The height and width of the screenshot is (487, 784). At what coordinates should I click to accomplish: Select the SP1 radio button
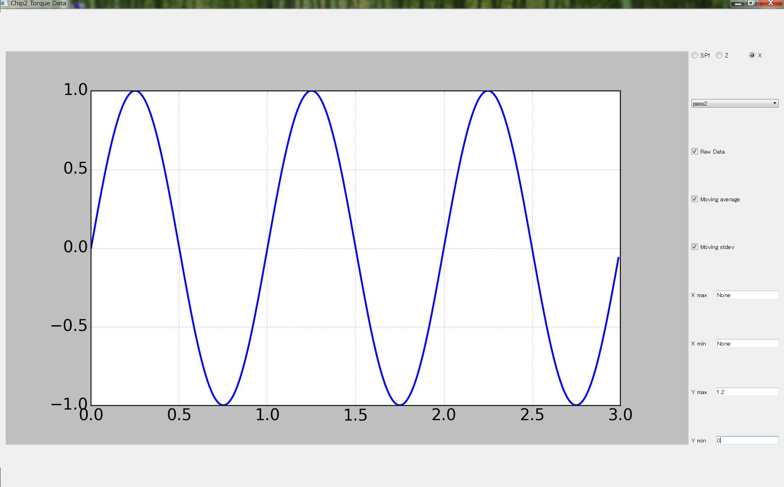point(695,55)
